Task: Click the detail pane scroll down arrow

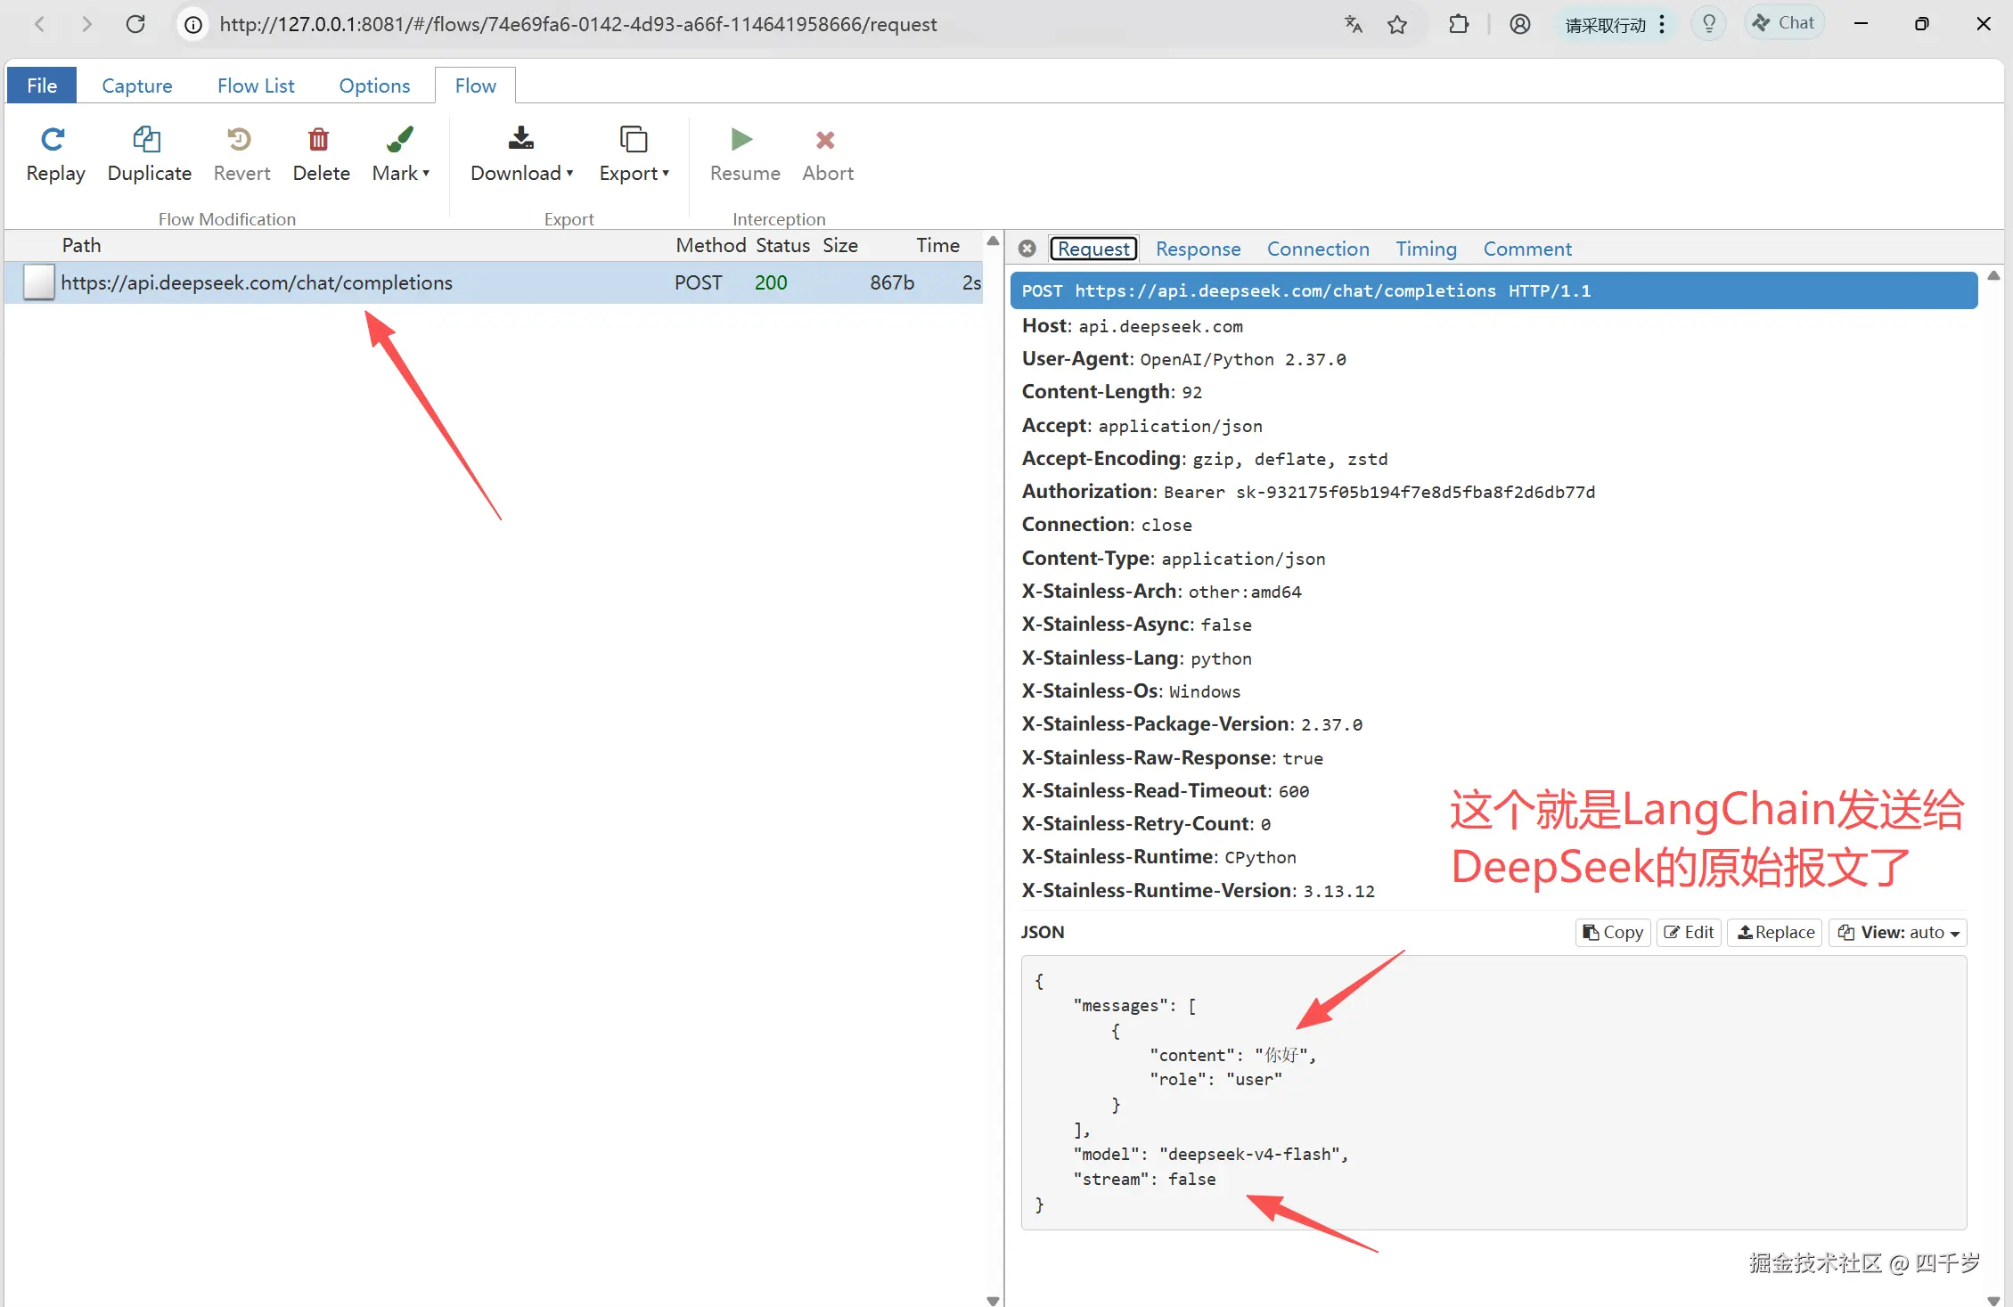Action: 1994,1300
